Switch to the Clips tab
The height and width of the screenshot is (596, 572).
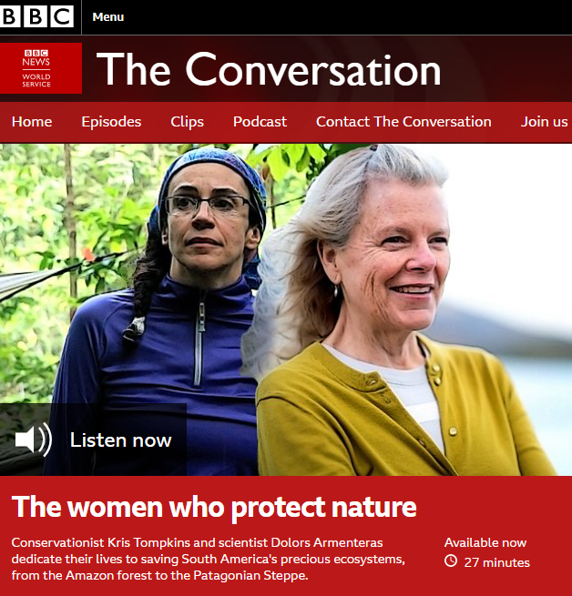pos(187,122)
